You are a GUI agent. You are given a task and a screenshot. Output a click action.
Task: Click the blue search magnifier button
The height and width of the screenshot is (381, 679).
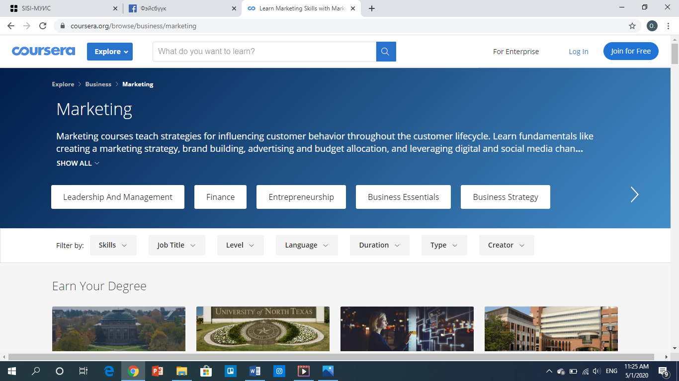(386, 52)
